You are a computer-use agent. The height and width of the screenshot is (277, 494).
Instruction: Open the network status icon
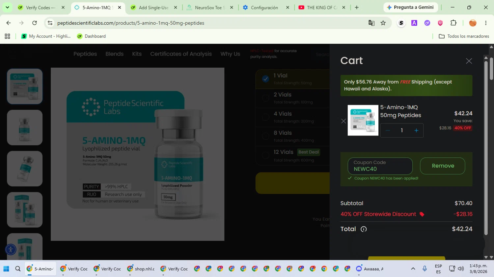pos(452,269)
